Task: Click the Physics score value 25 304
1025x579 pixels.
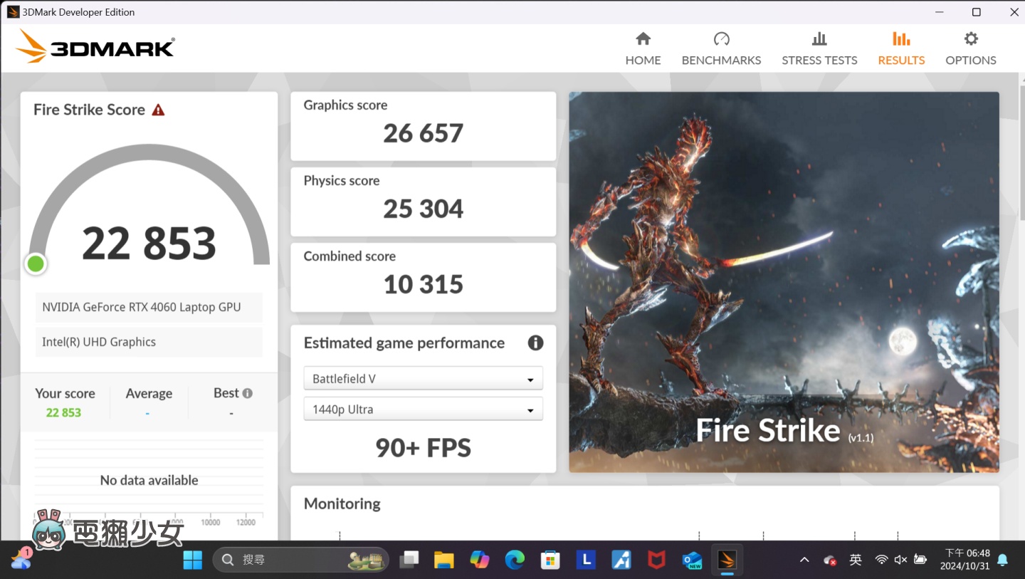Action: 423,209
